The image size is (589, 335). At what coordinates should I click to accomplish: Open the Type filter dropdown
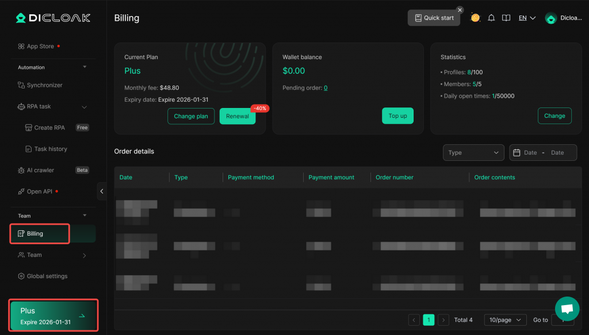pos(473,152)
